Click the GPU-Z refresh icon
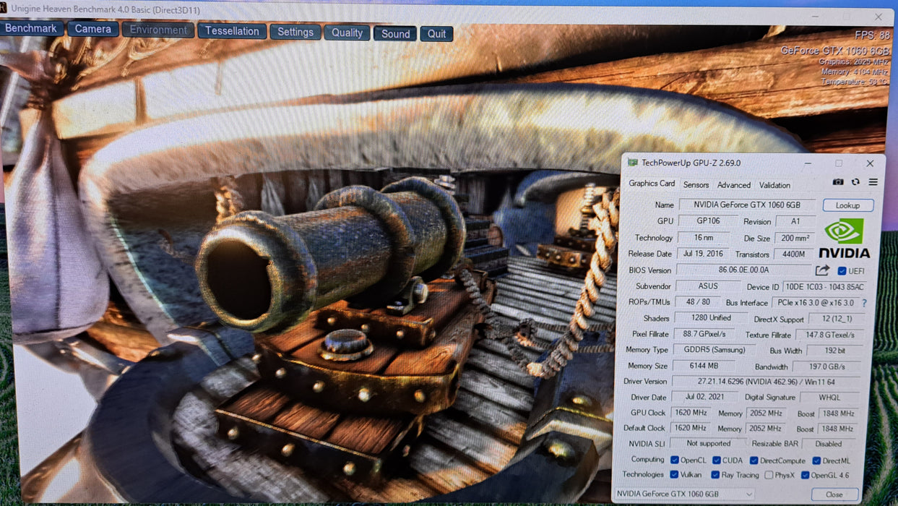Screen dimensions: 898x506 coord(855,182)
